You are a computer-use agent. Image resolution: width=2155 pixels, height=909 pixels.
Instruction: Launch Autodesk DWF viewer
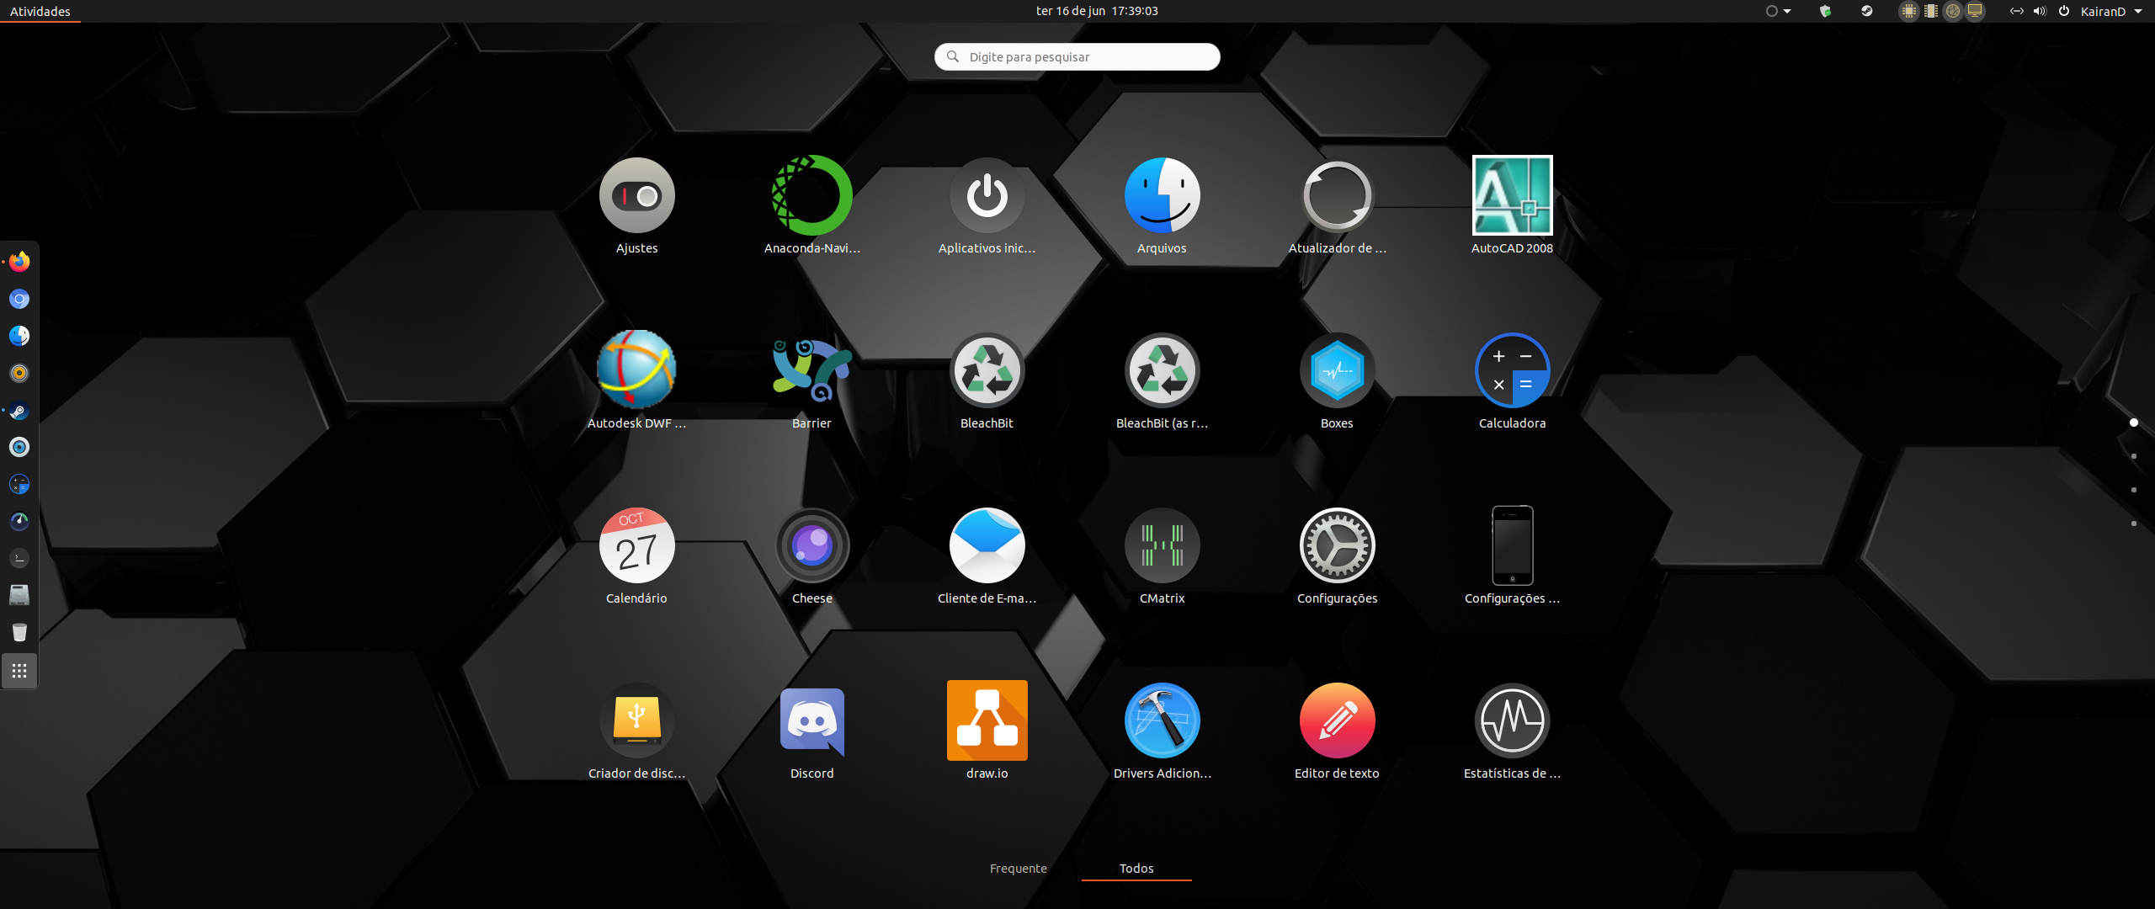[636, 371]
